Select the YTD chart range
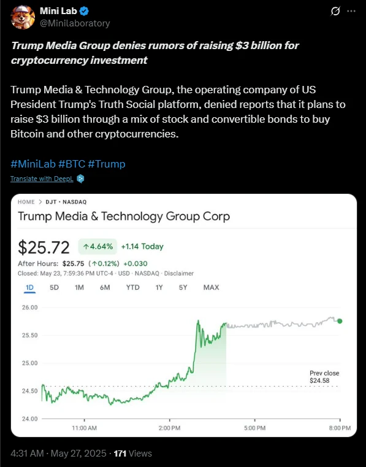Screen dimensions: 366x467 (x=132, y=287)
